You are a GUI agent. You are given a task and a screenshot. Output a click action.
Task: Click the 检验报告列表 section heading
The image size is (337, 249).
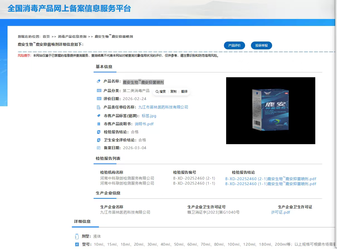click(x=108, y=158)
